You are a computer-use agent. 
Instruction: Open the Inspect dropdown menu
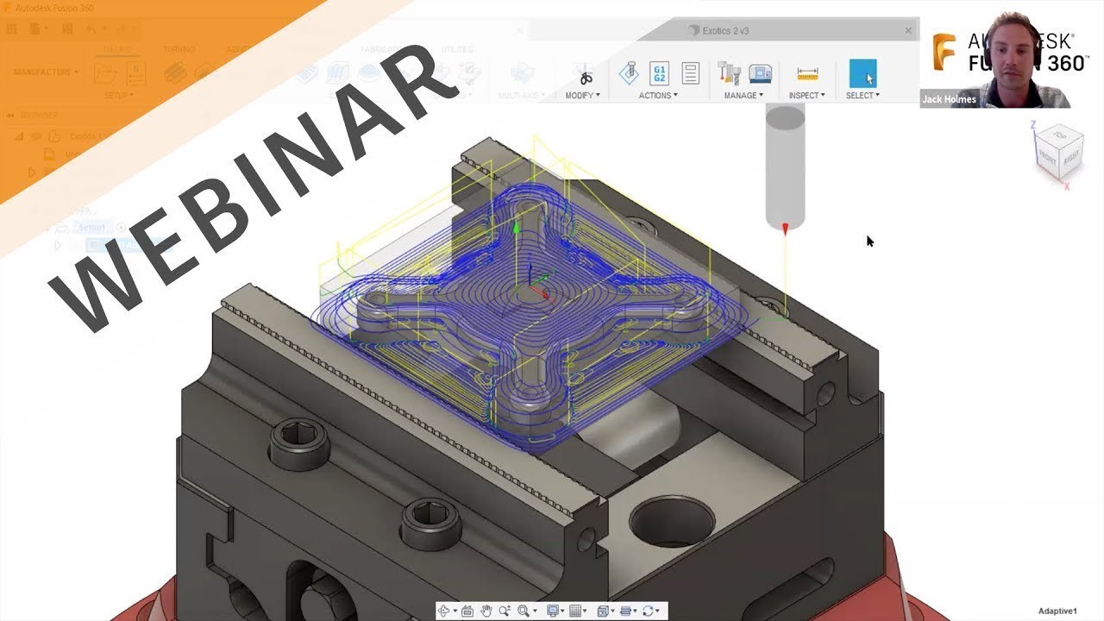(807, 96)
